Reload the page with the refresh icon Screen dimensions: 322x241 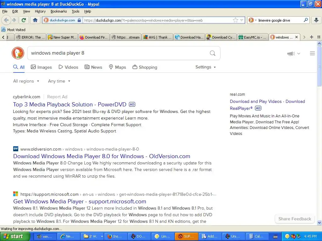point(24,20)
